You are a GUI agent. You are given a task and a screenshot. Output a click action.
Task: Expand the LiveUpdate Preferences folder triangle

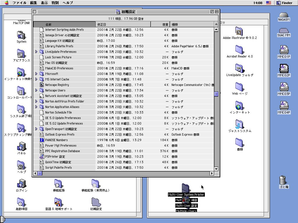click(36, 52)
